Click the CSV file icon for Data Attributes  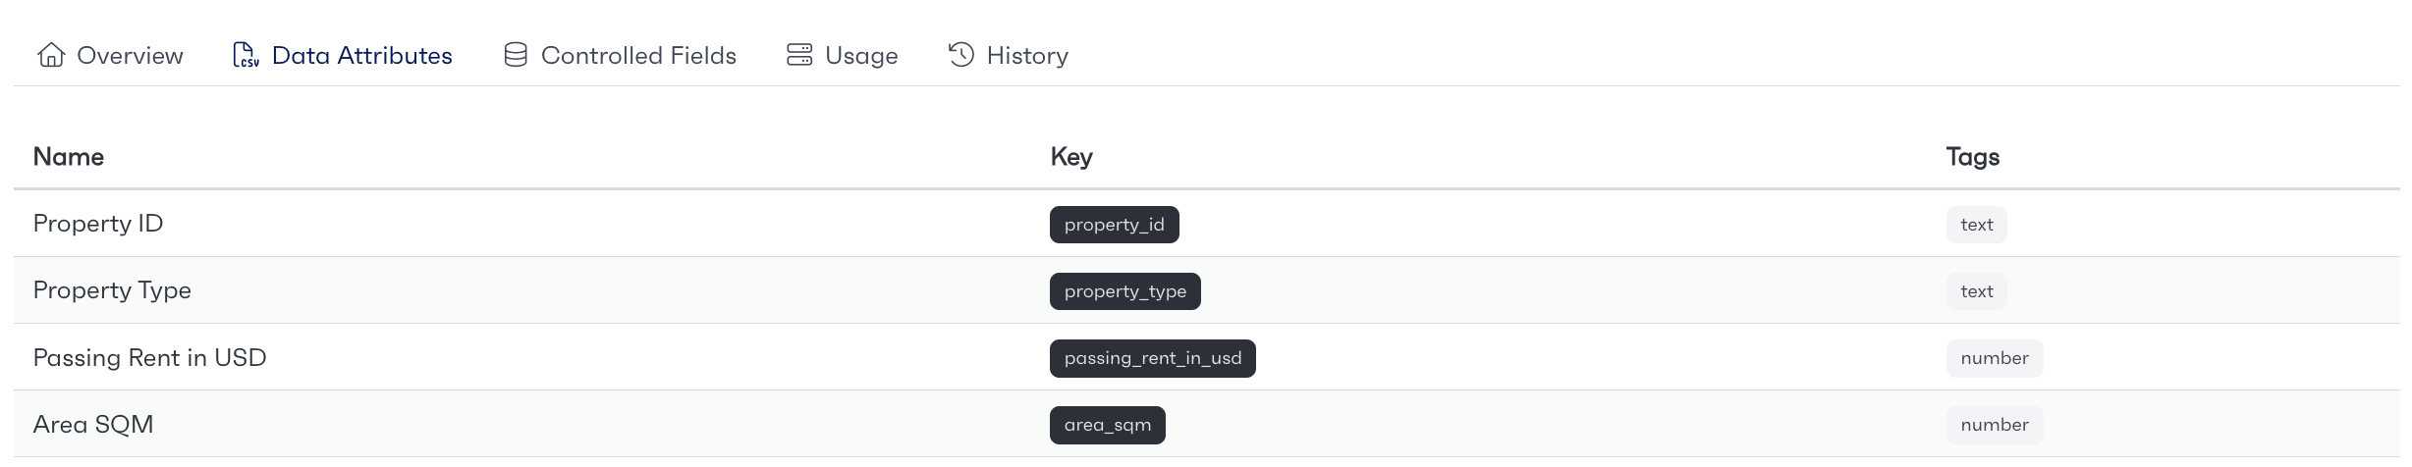tap(246, 55)
